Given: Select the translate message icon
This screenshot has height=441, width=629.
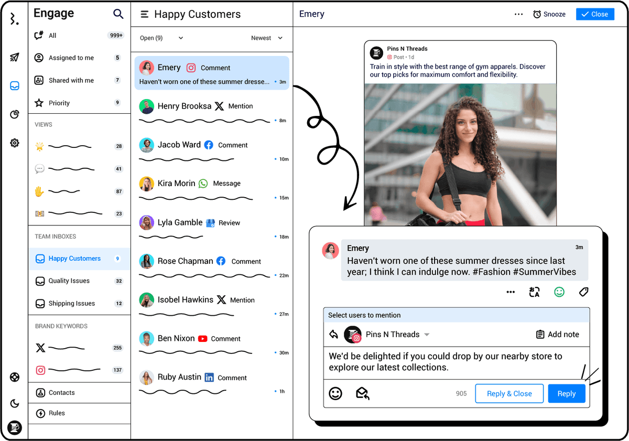Looking at the screenshot, I should point(534,292).
